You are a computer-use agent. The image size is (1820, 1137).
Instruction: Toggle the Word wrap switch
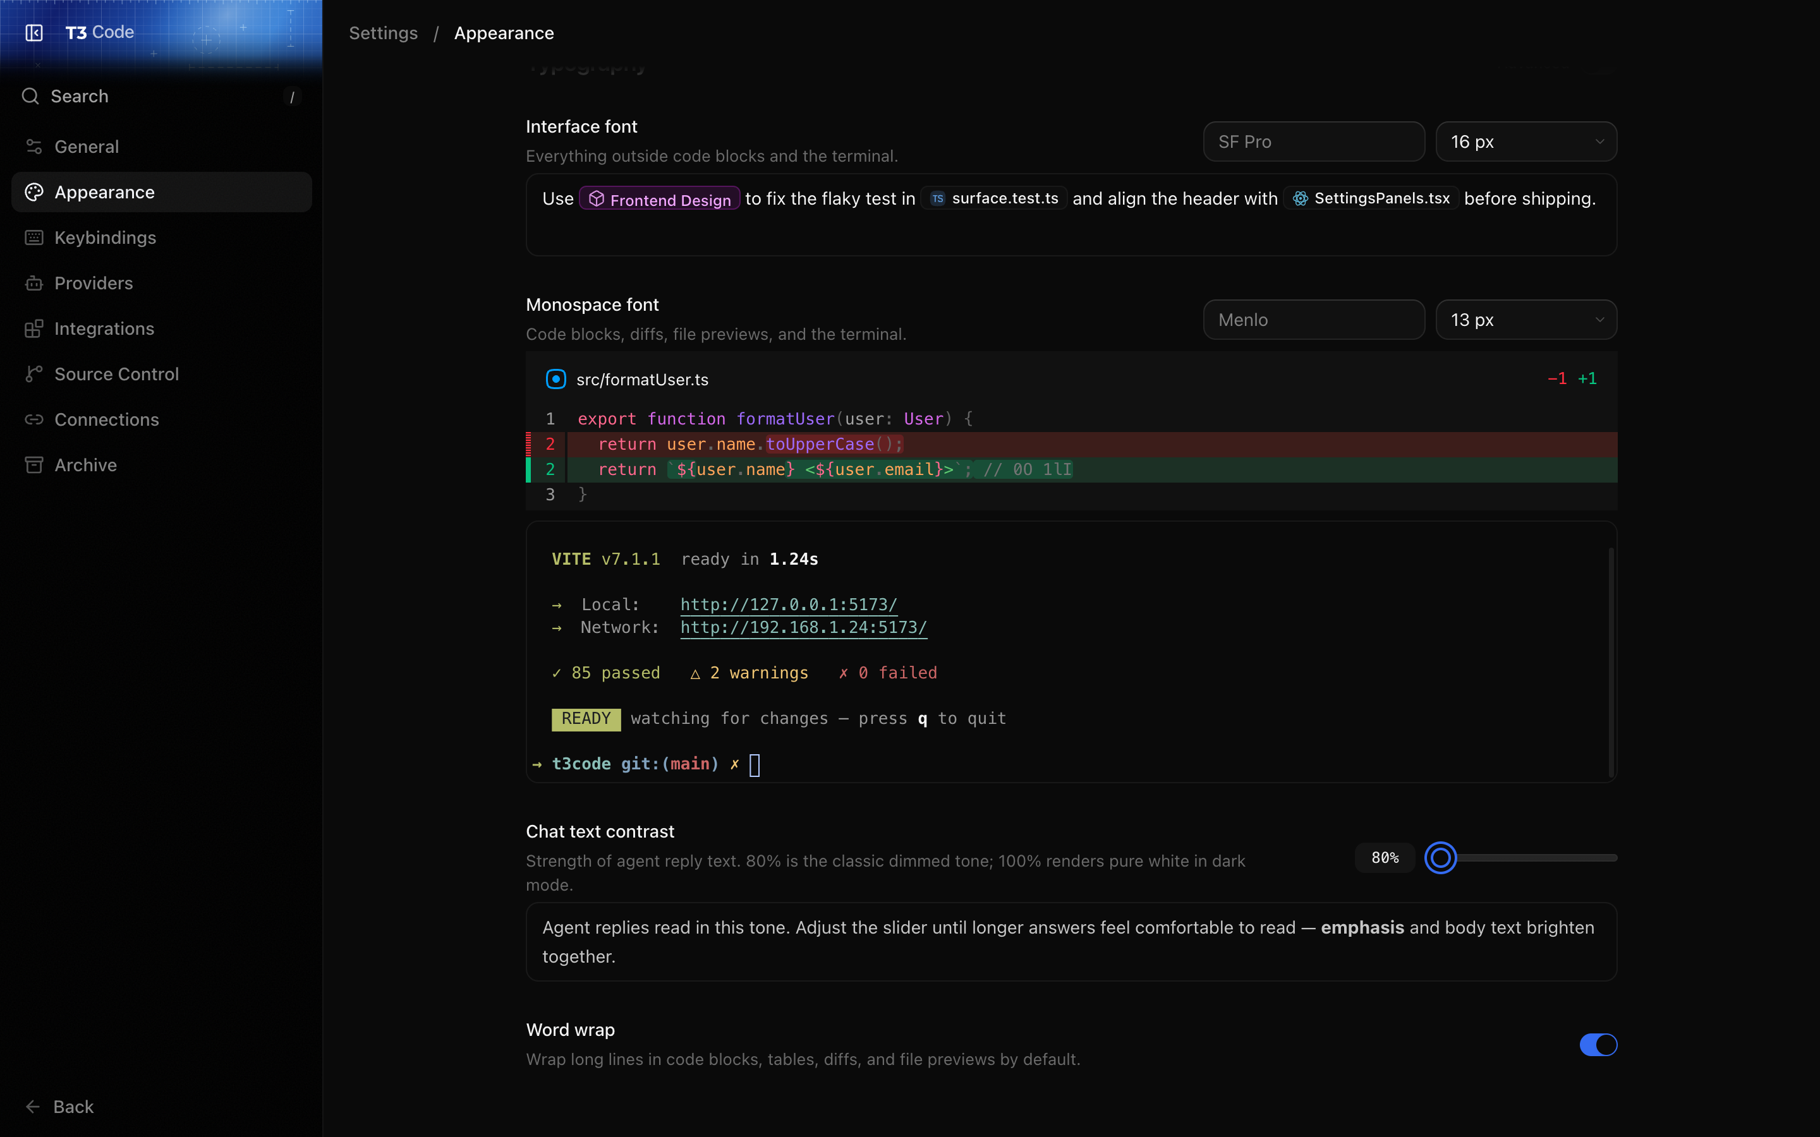click(1598, 1045)
